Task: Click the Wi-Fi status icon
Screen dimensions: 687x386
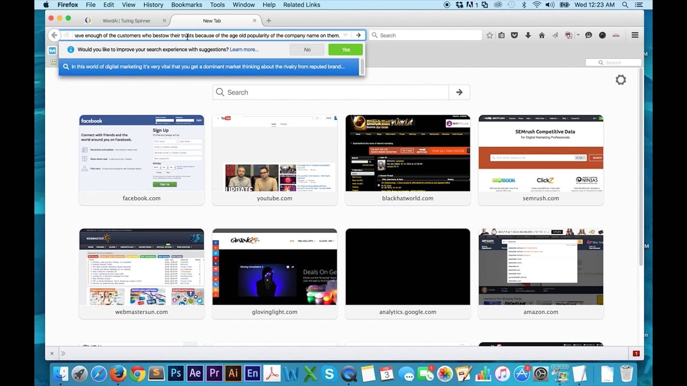Action: (x=537, y=5)
